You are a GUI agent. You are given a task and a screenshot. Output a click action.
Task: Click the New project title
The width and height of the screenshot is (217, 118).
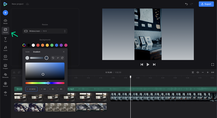[18, 4]
